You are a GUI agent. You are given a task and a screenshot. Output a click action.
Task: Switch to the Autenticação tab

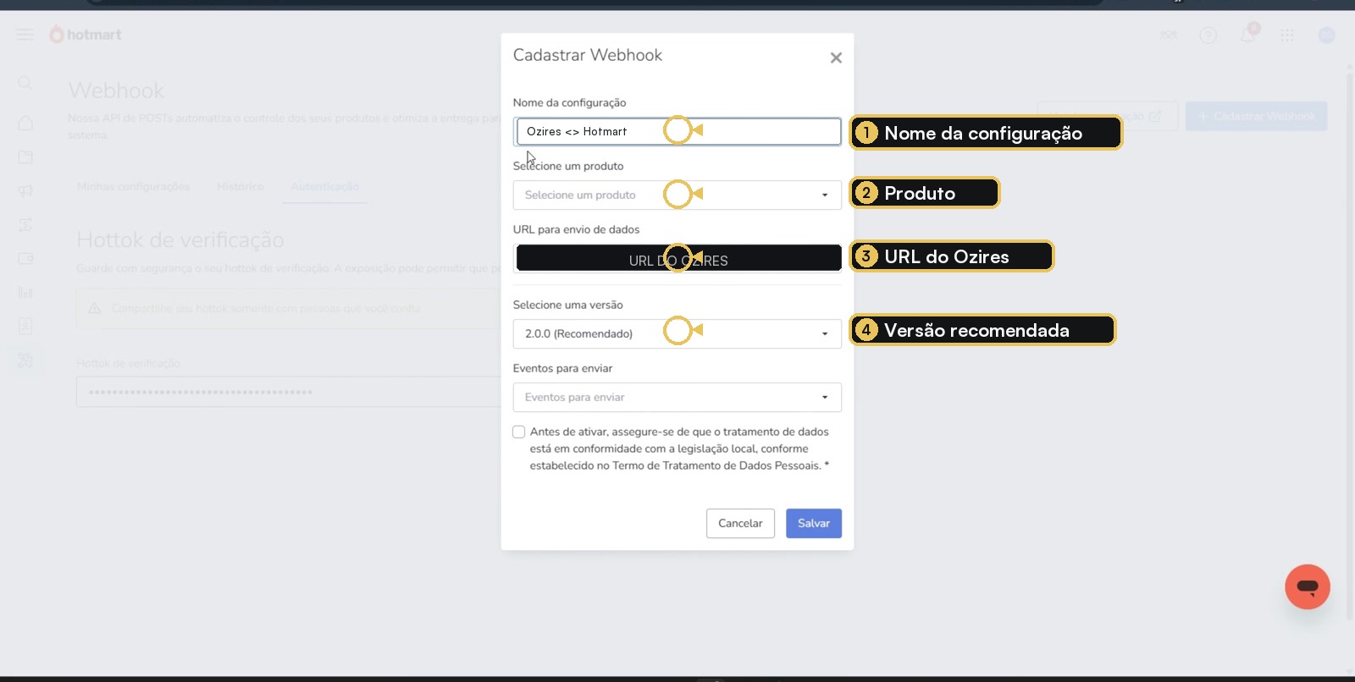[x=325, y=186]
